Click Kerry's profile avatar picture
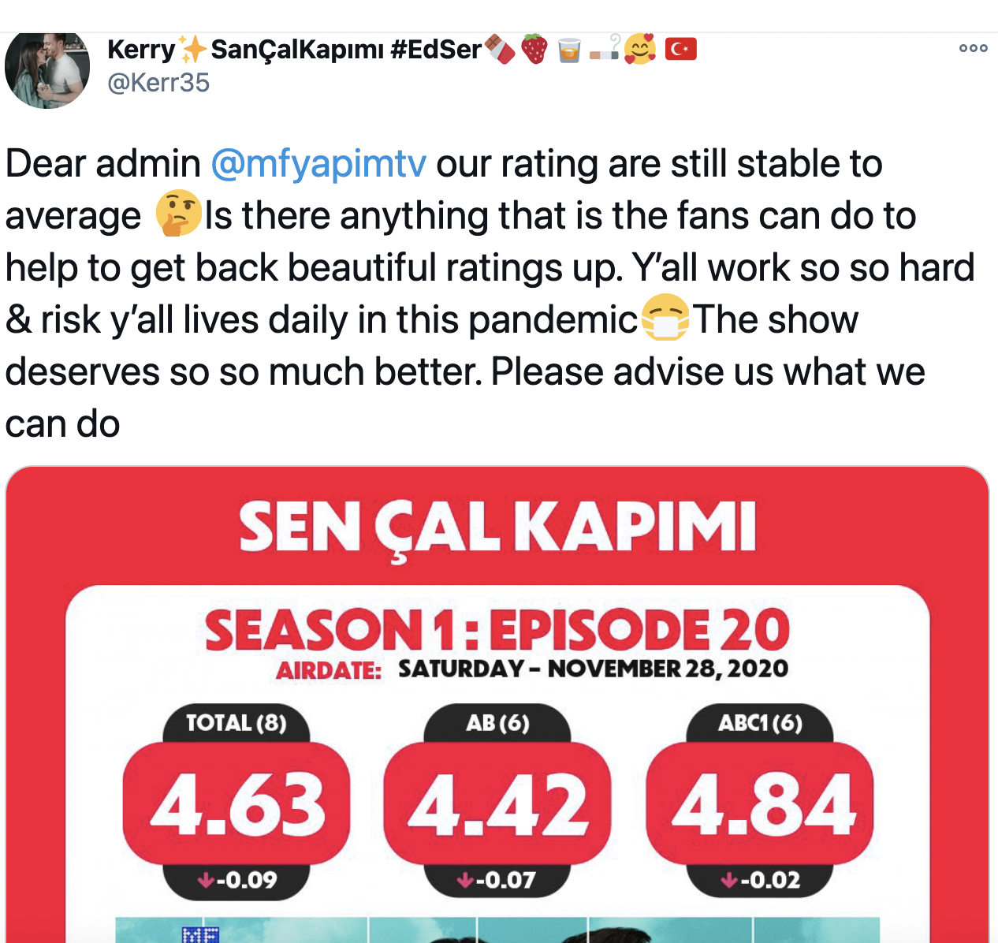Image resolution: width=998 pixels, height=943 pixels. (x=47, y=69)
